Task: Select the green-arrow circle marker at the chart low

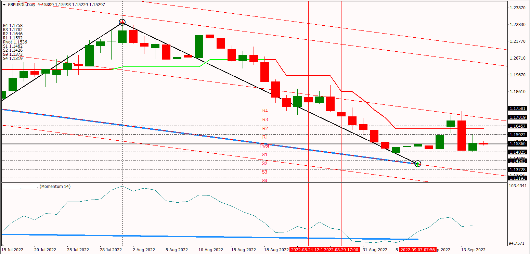Action: pyautogui.click(x=417, y=164)
